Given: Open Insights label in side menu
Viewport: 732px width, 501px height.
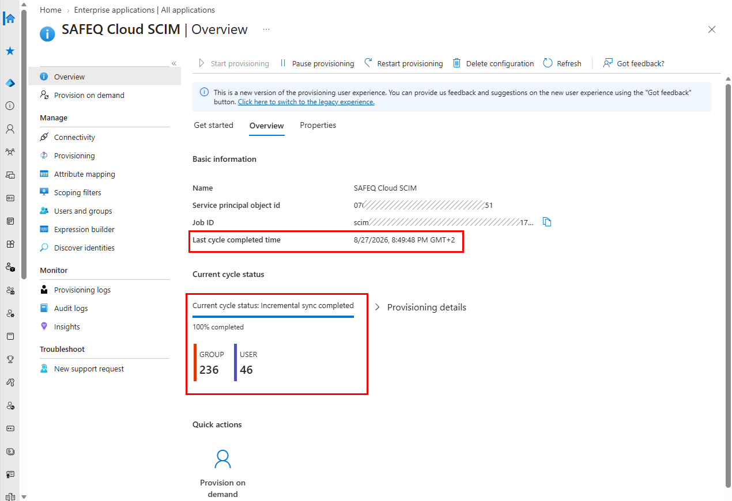Looking at the screenshot, I should coord(67,327).
